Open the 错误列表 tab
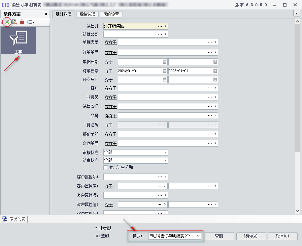302x246 pixels. 15,219
